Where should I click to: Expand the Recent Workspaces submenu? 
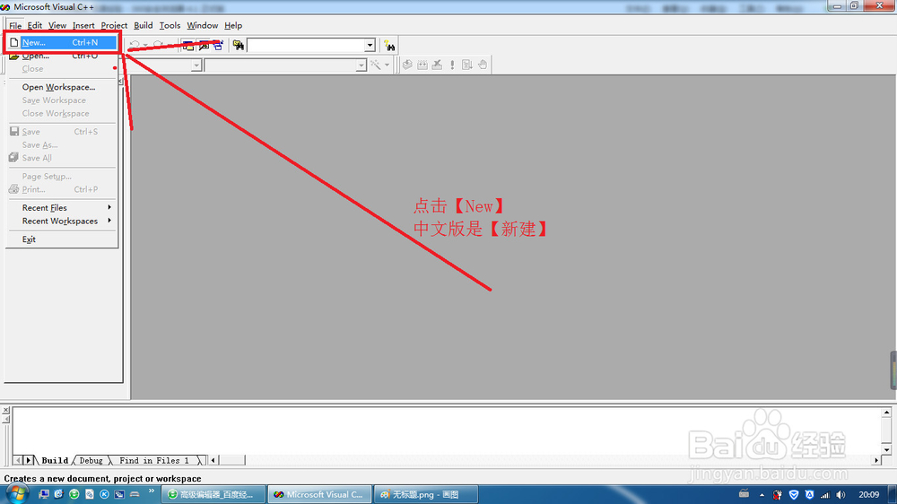click(63, 221)
